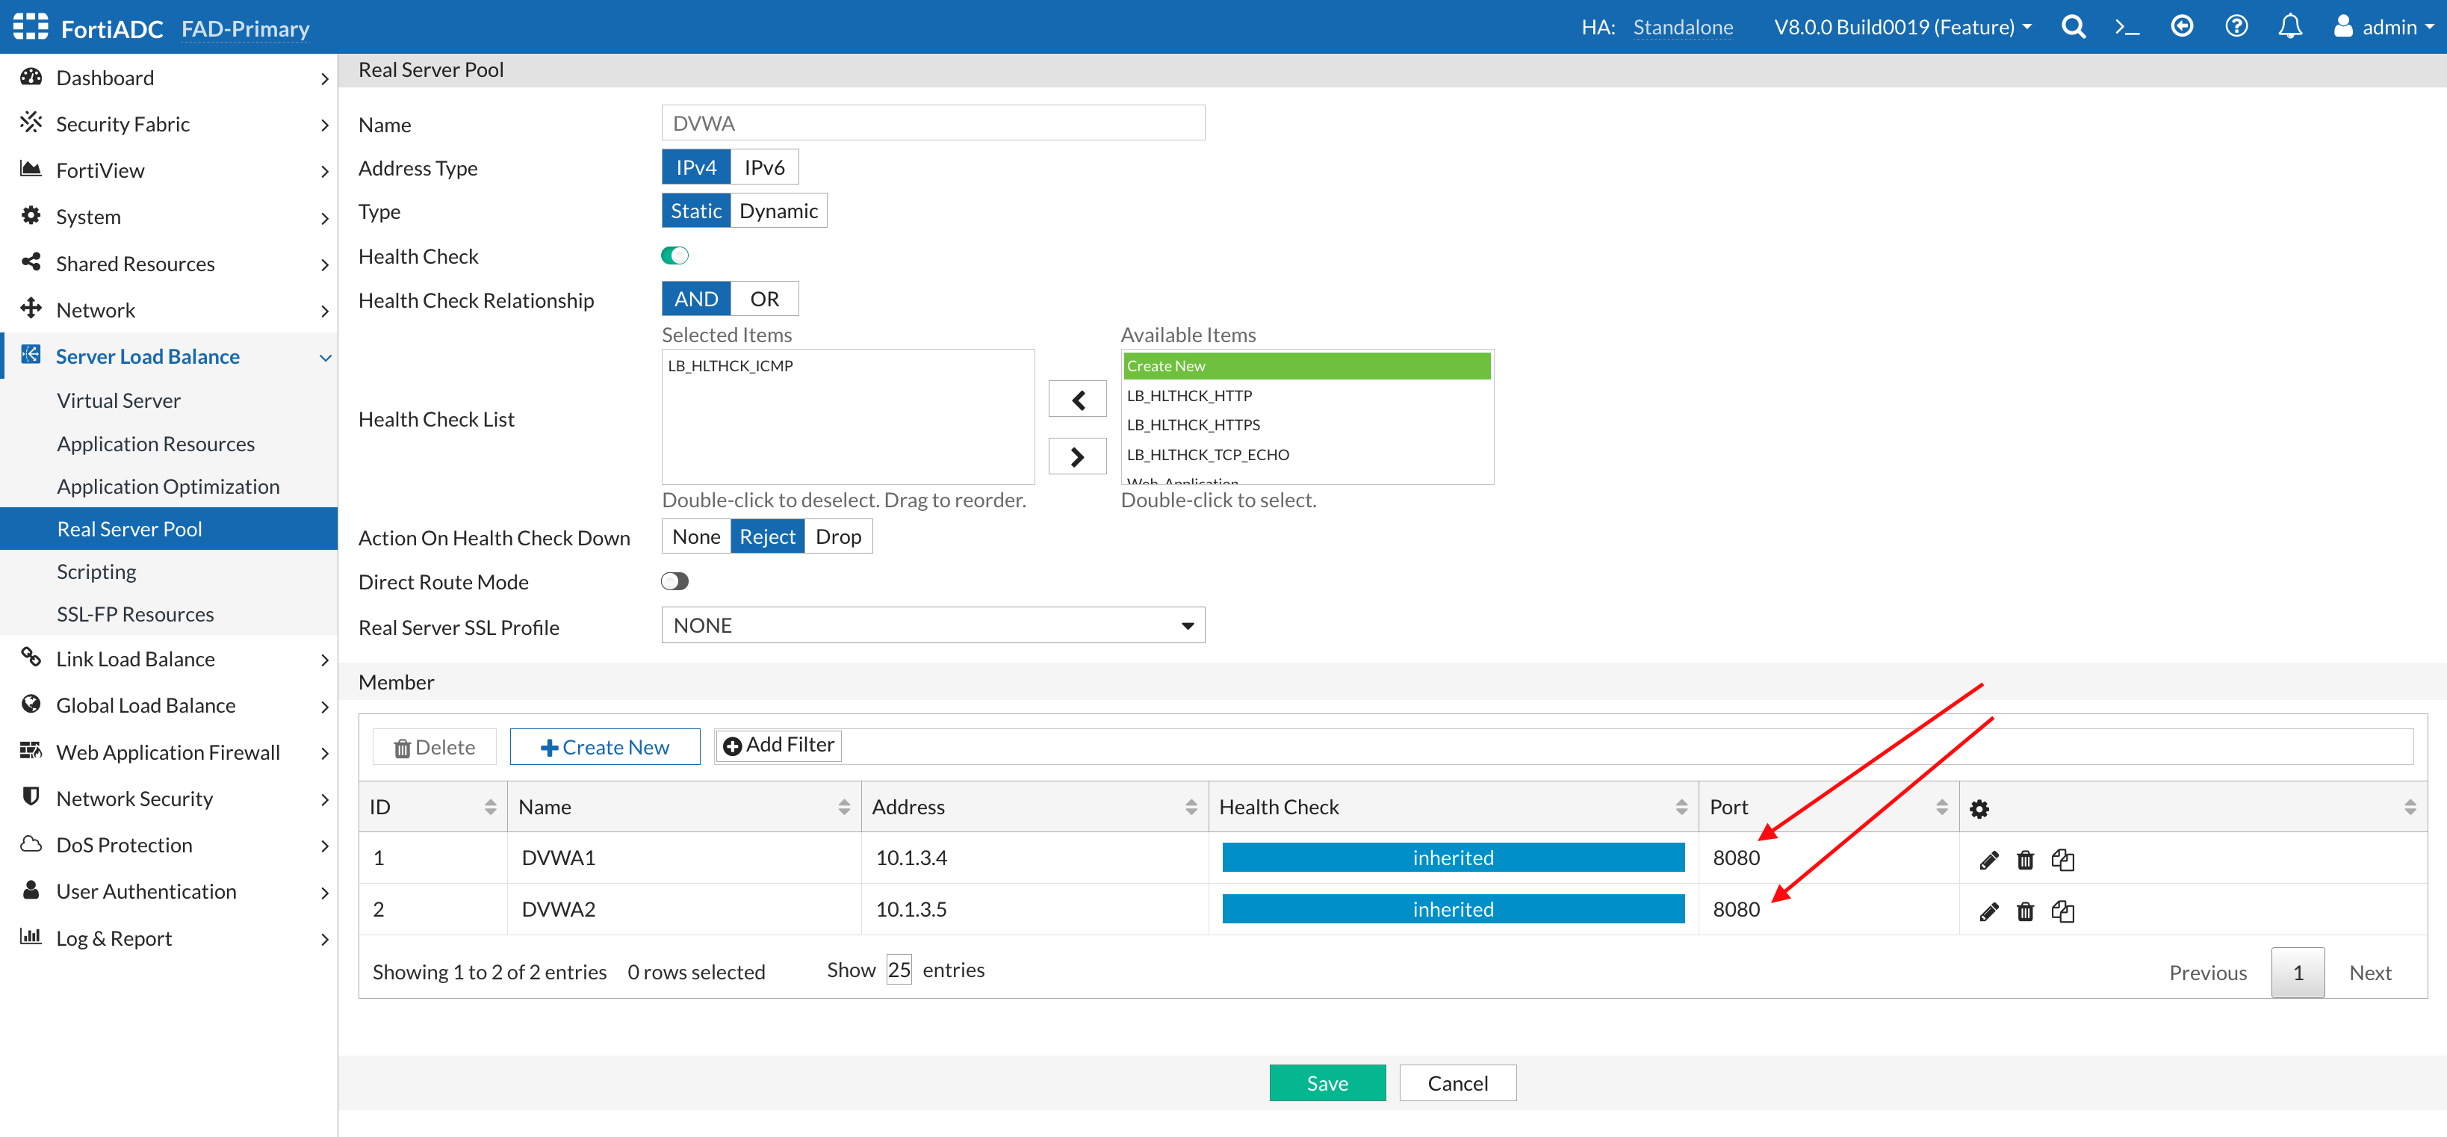Click the Global Load Balance globe icon
Image resolution: width=2447 pixels, height=1137 pixels.
(x=31, y=704)
